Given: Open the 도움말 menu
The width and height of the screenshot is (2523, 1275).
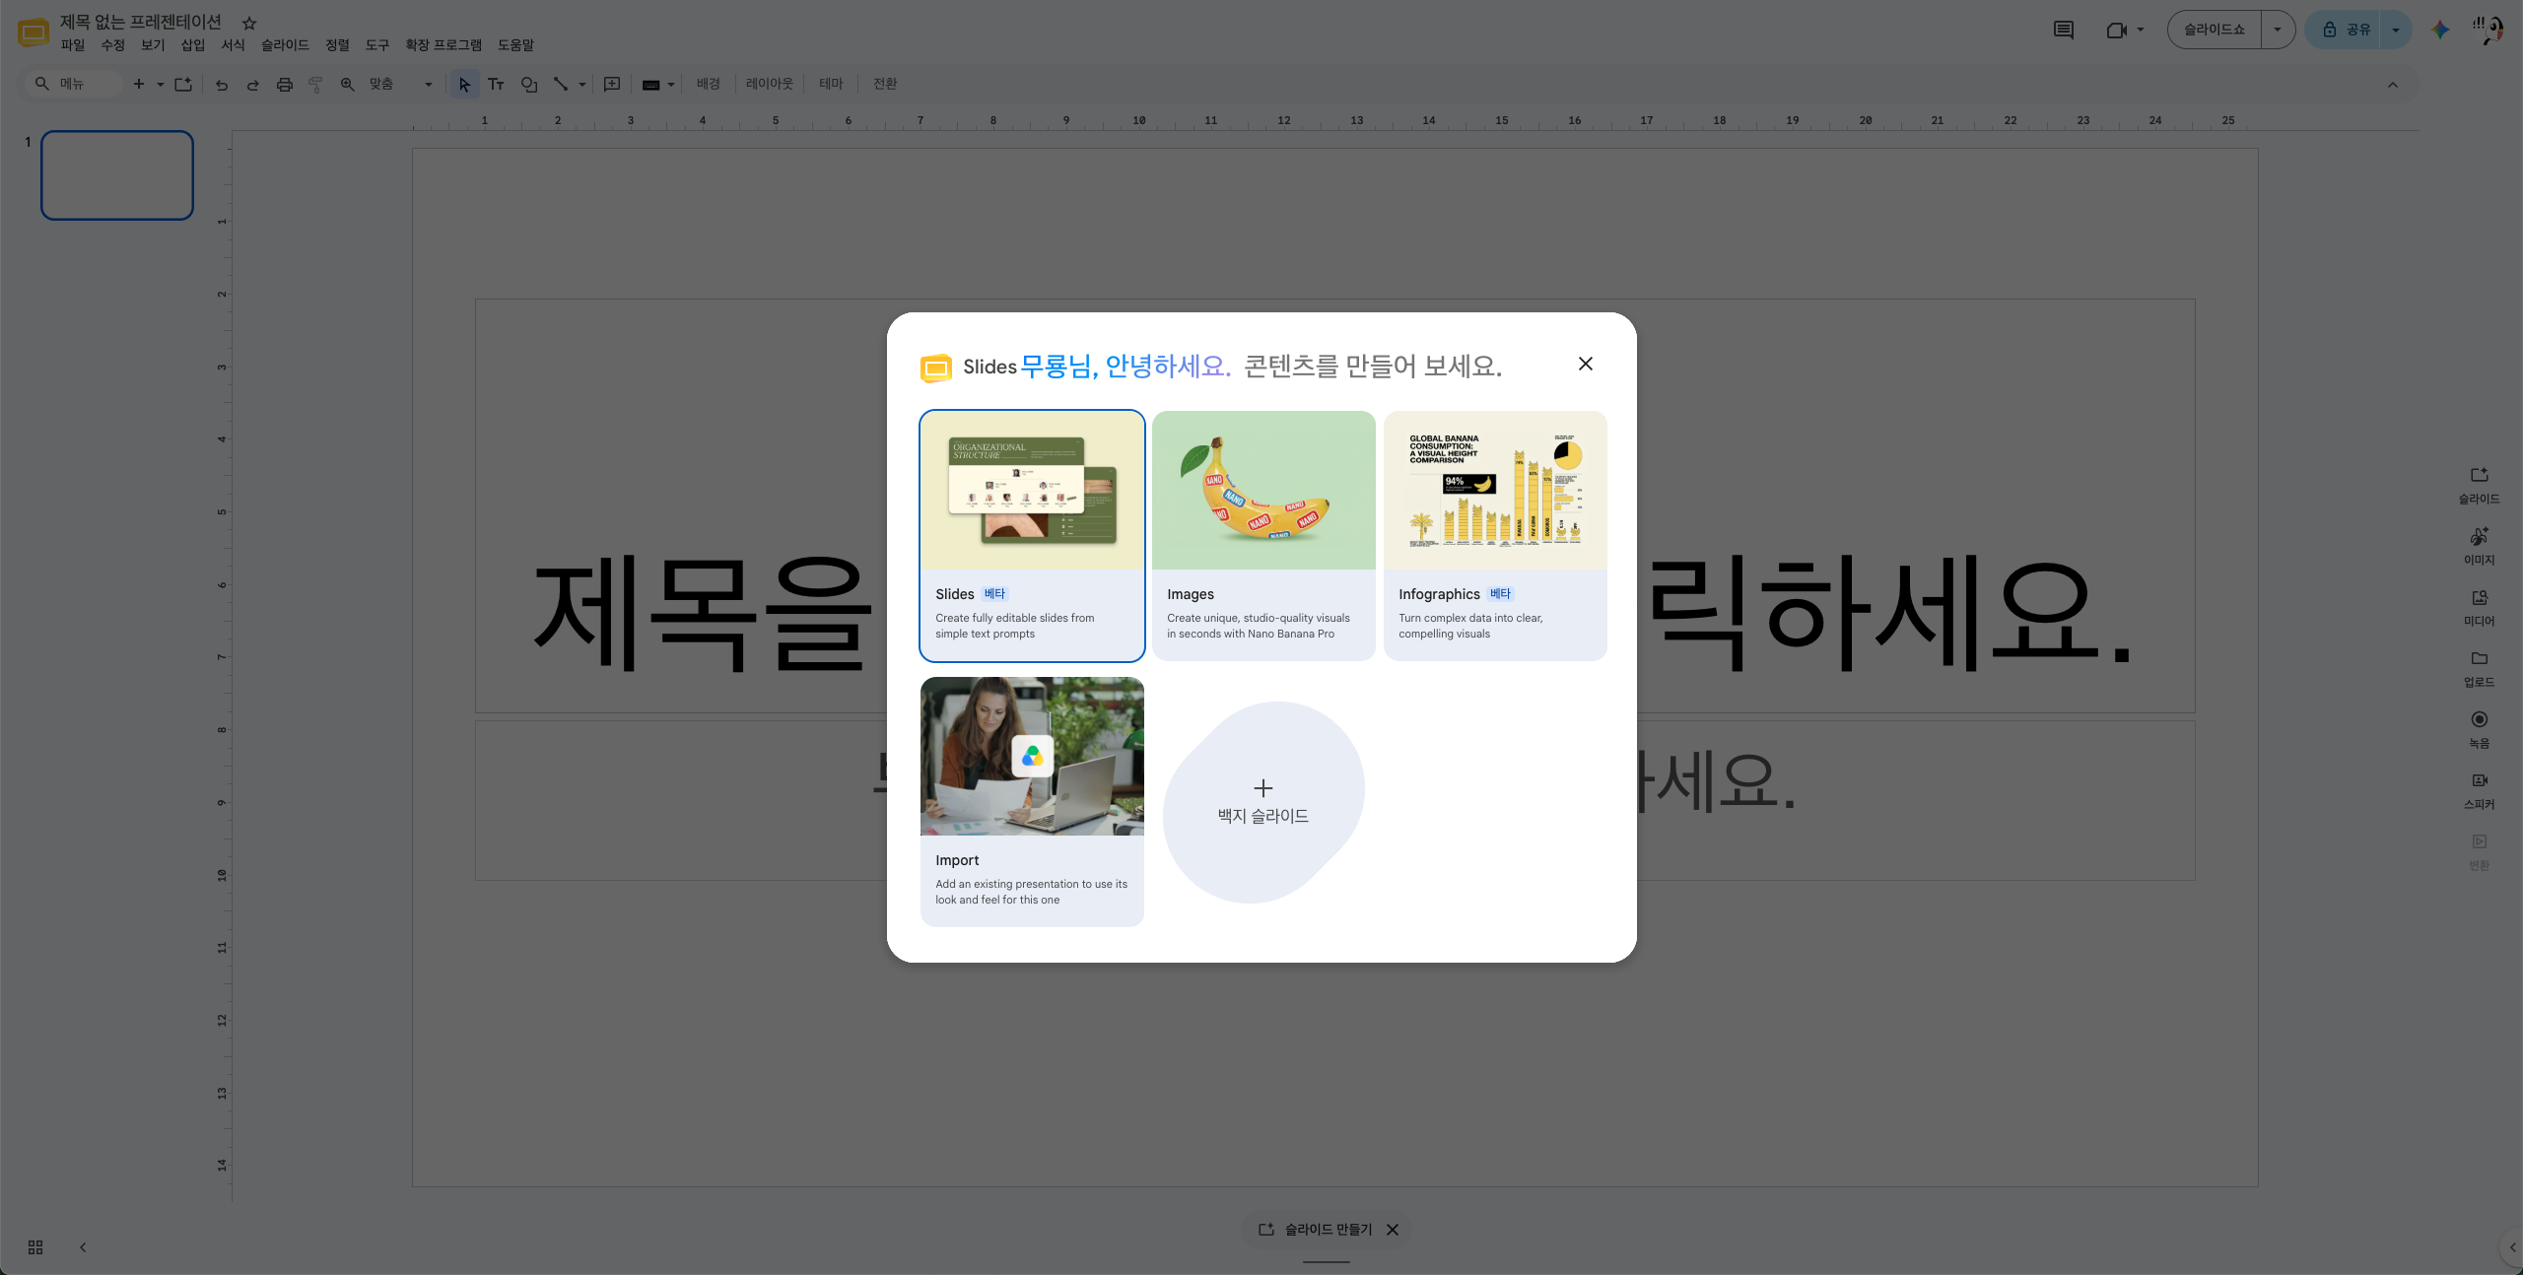Looking at the screenshot, I should point(515,45).
